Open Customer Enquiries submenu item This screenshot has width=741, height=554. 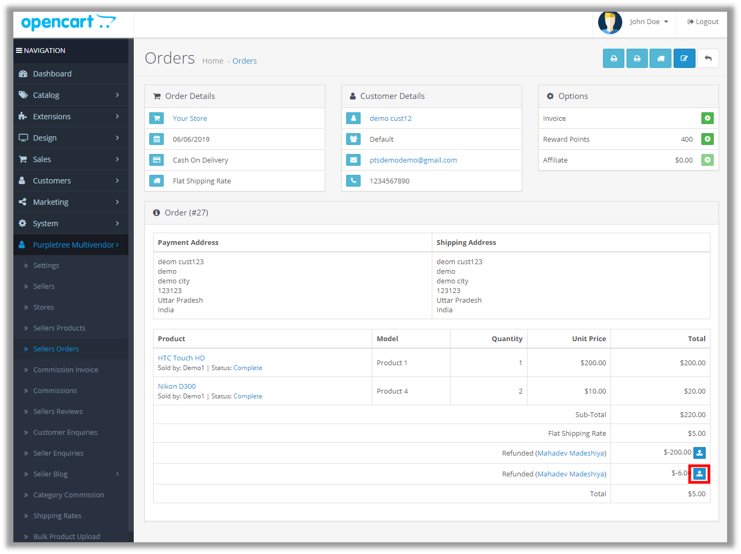tap(71, 432)
